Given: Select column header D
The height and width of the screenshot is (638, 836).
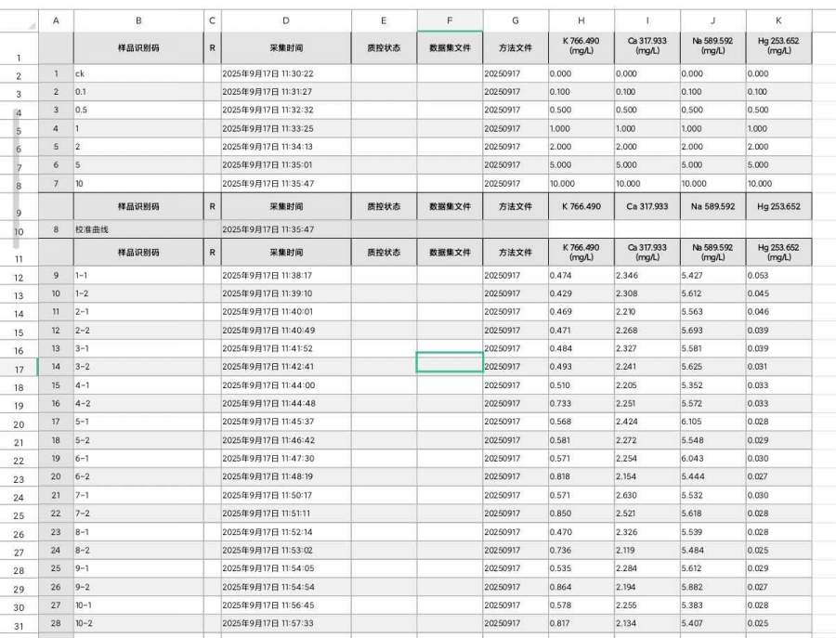Looking at the screenshot, I should pos(285,20).
